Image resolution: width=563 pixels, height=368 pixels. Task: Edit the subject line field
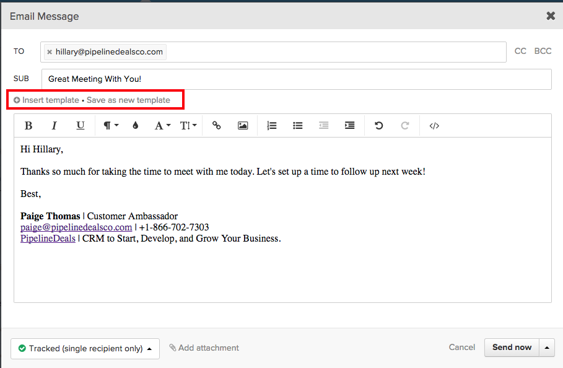coord(296,79)
